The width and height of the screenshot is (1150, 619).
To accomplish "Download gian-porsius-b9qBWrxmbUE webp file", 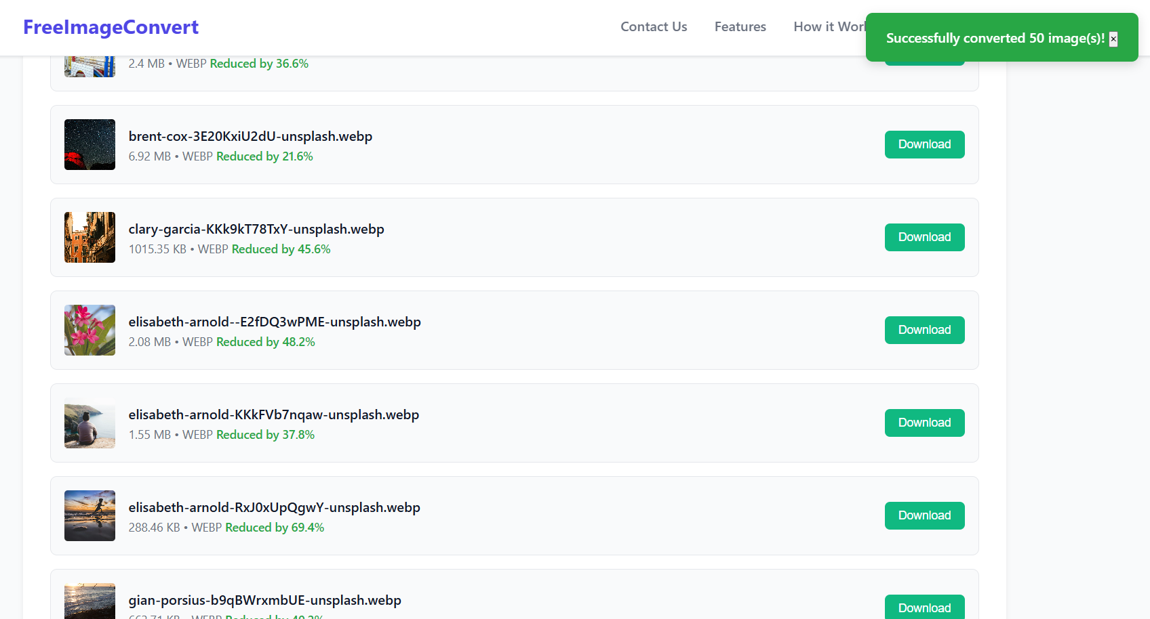I will pos(925,607).
